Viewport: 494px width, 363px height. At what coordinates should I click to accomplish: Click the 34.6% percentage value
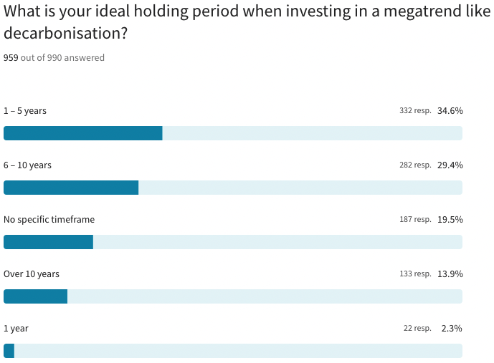450,111
